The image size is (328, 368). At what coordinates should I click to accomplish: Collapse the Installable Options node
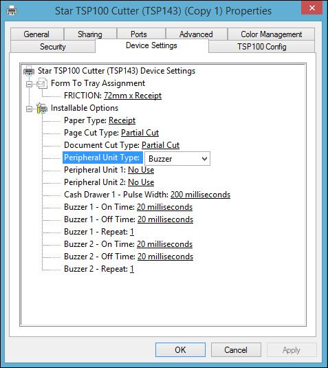[29, 109]
